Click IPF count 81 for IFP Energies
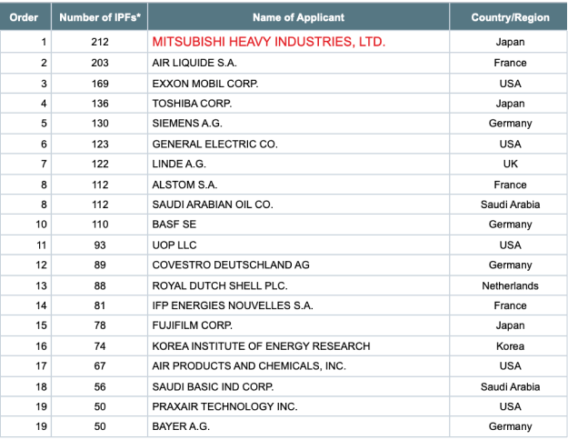Viewport: 568px width, 440px height. tap(100, 305)
